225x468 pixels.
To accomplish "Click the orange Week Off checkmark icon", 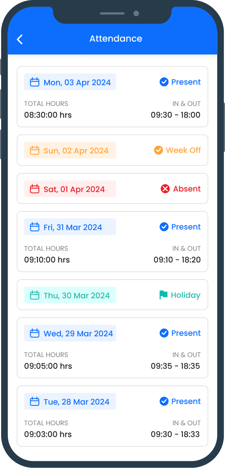I will pos(158,150).
